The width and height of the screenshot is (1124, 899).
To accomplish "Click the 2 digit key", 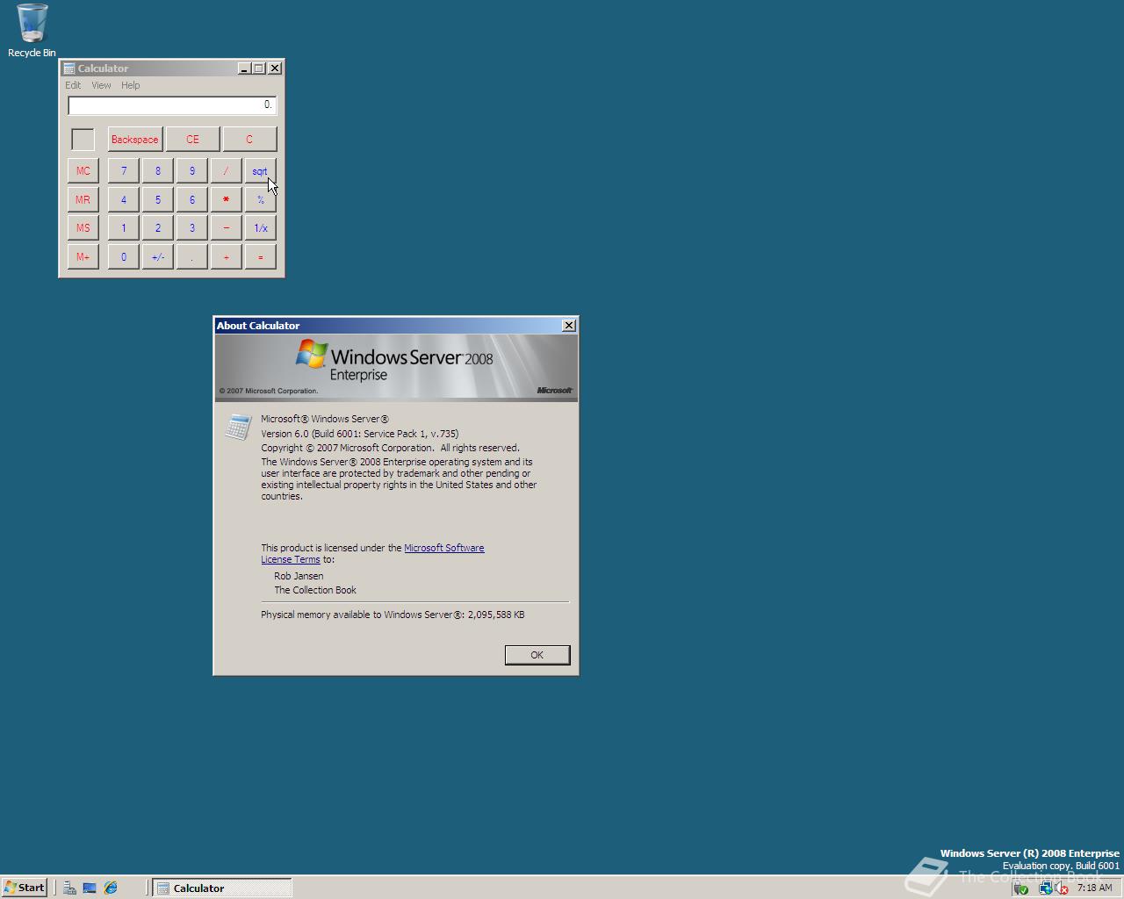I will pyautogui.click(x=158, y=228).
